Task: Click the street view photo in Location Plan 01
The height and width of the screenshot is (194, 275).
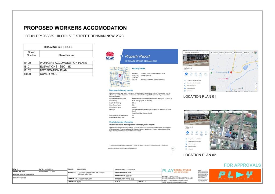Action: pos(196,60)
